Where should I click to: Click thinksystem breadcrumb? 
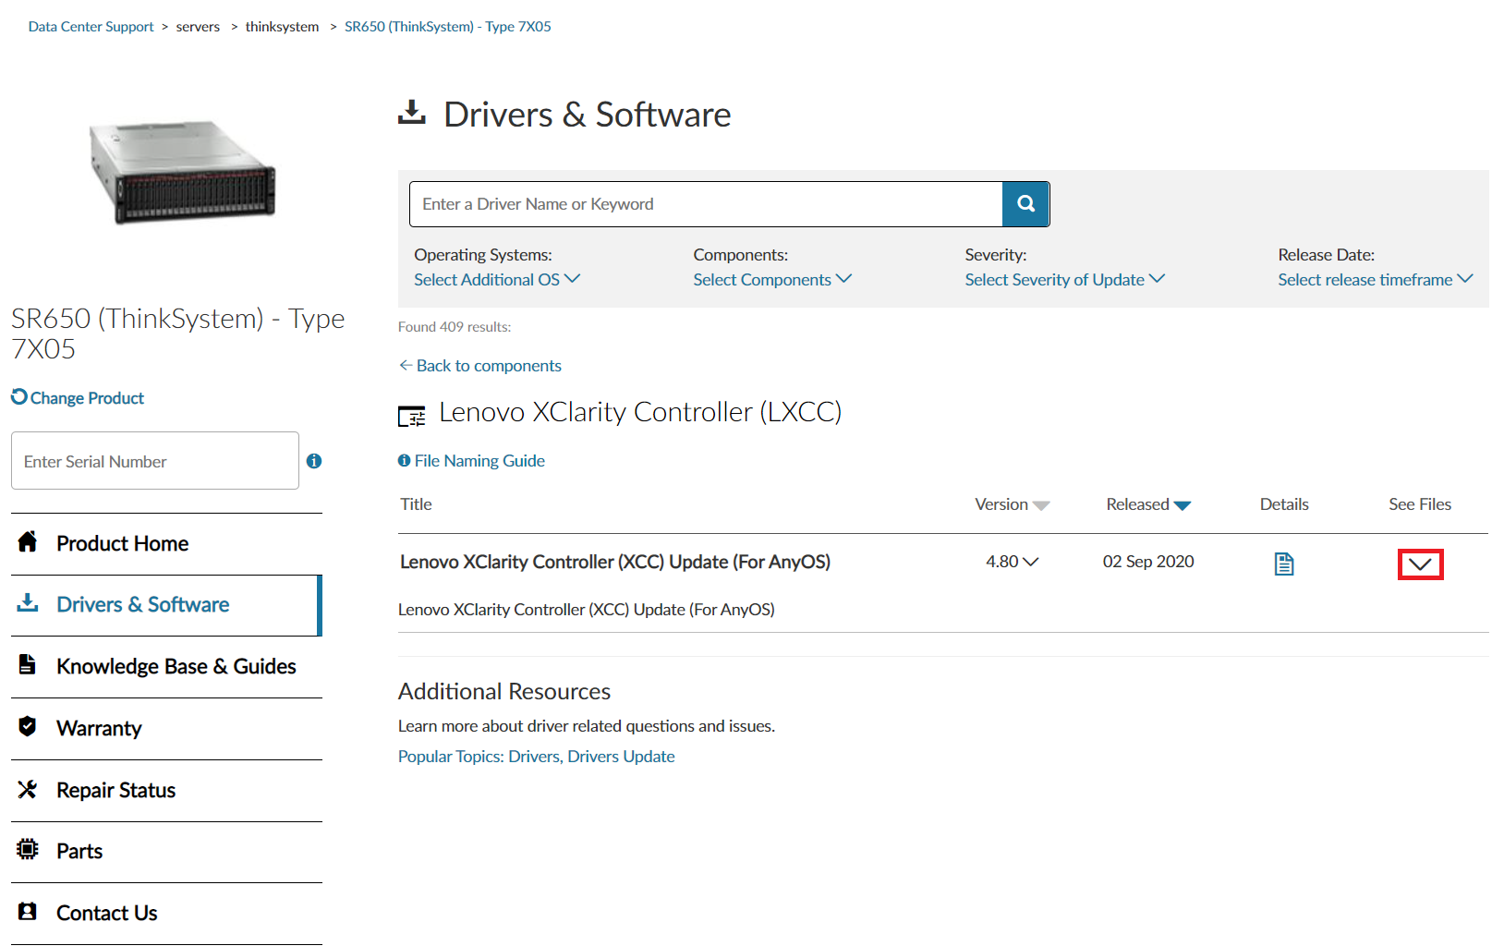[x=282, y=27]
